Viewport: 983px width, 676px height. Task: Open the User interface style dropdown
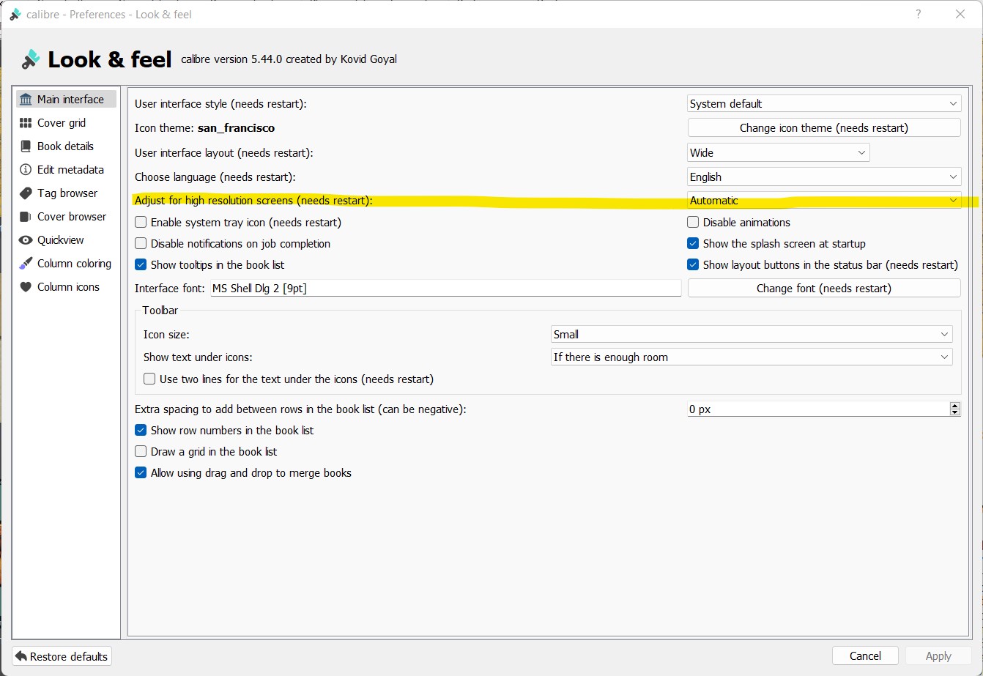click(823, 104)
